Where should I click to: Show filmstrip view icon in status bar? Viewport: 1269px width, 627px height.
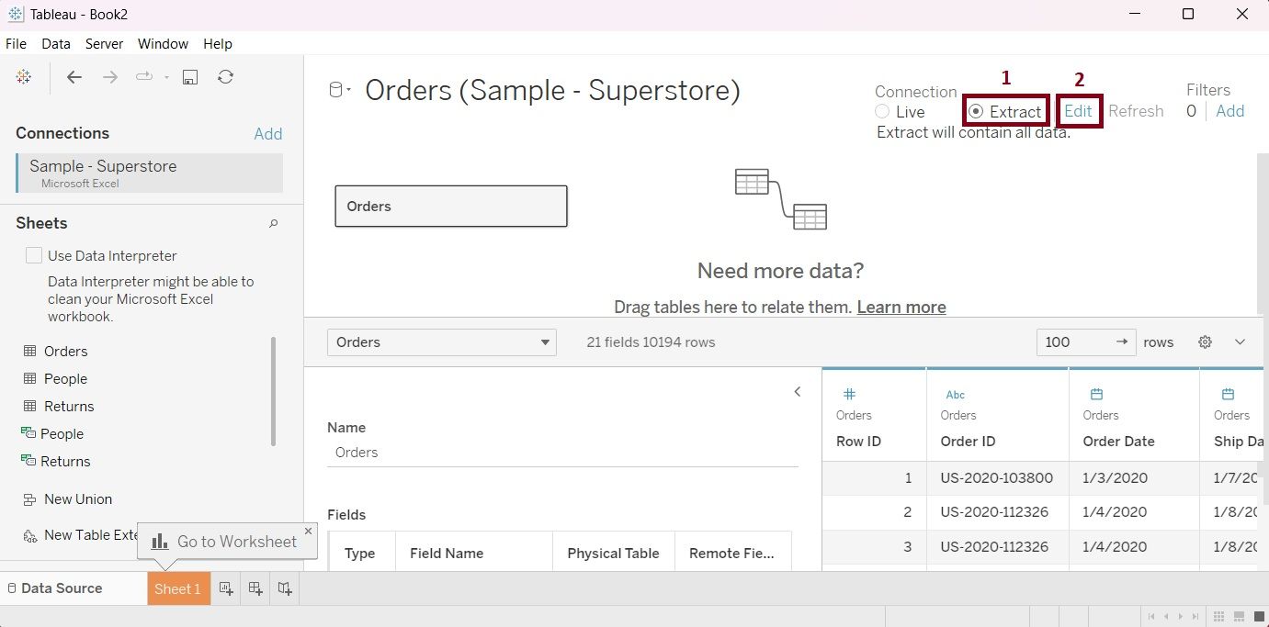point(1238,616)
